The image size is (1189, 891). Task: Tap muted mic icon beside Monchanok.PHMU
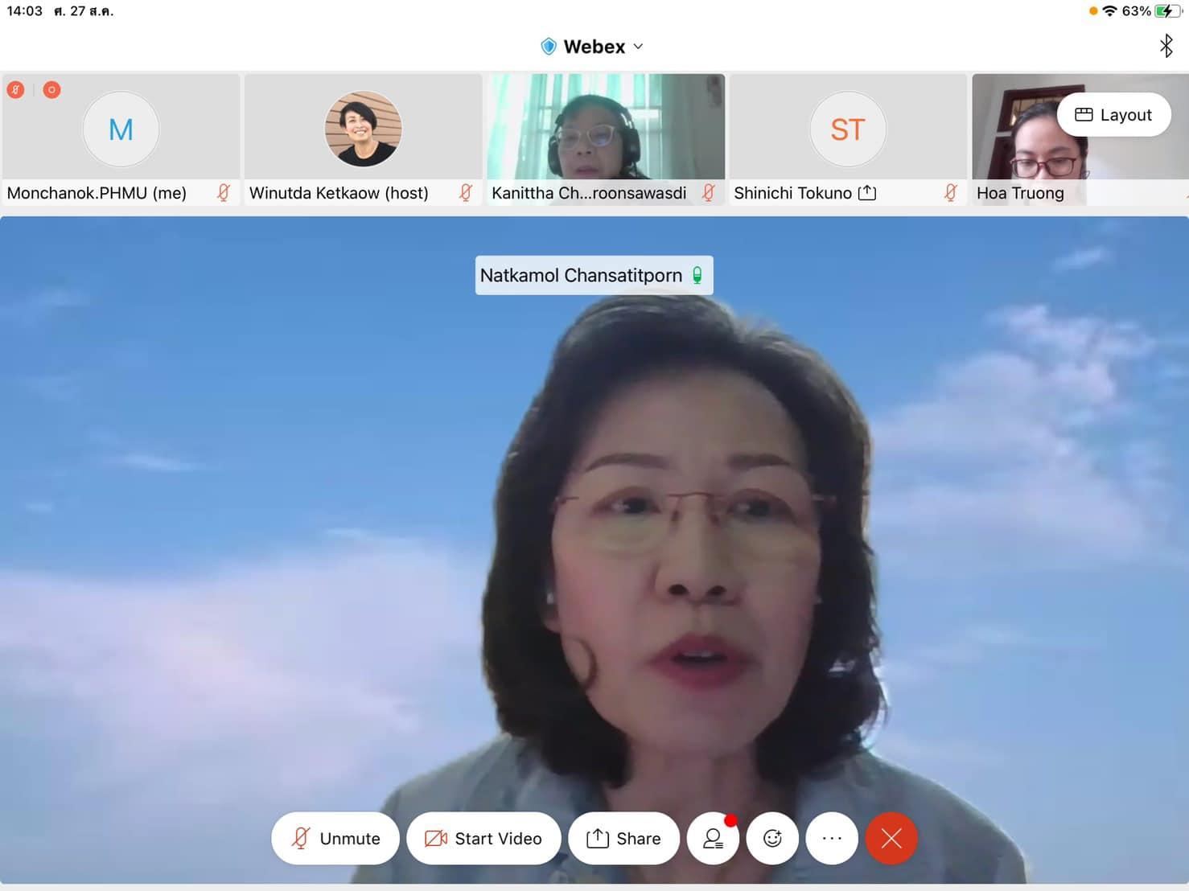[x=224, y=193]
